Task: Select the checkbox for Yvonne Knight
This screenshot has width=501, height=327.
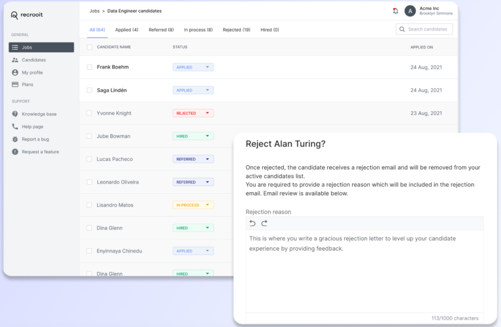Action: (90, 113)
